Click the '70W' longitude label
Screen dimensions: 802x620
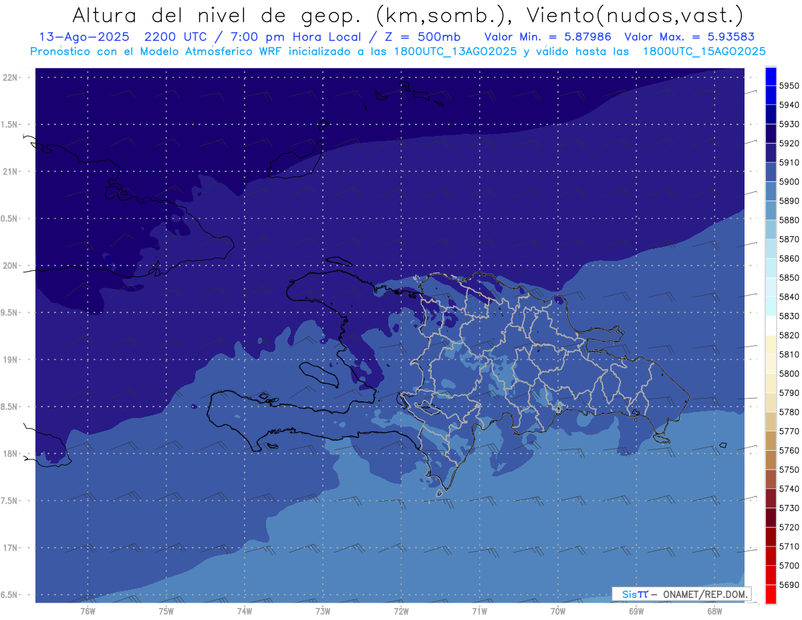point(558,611)
